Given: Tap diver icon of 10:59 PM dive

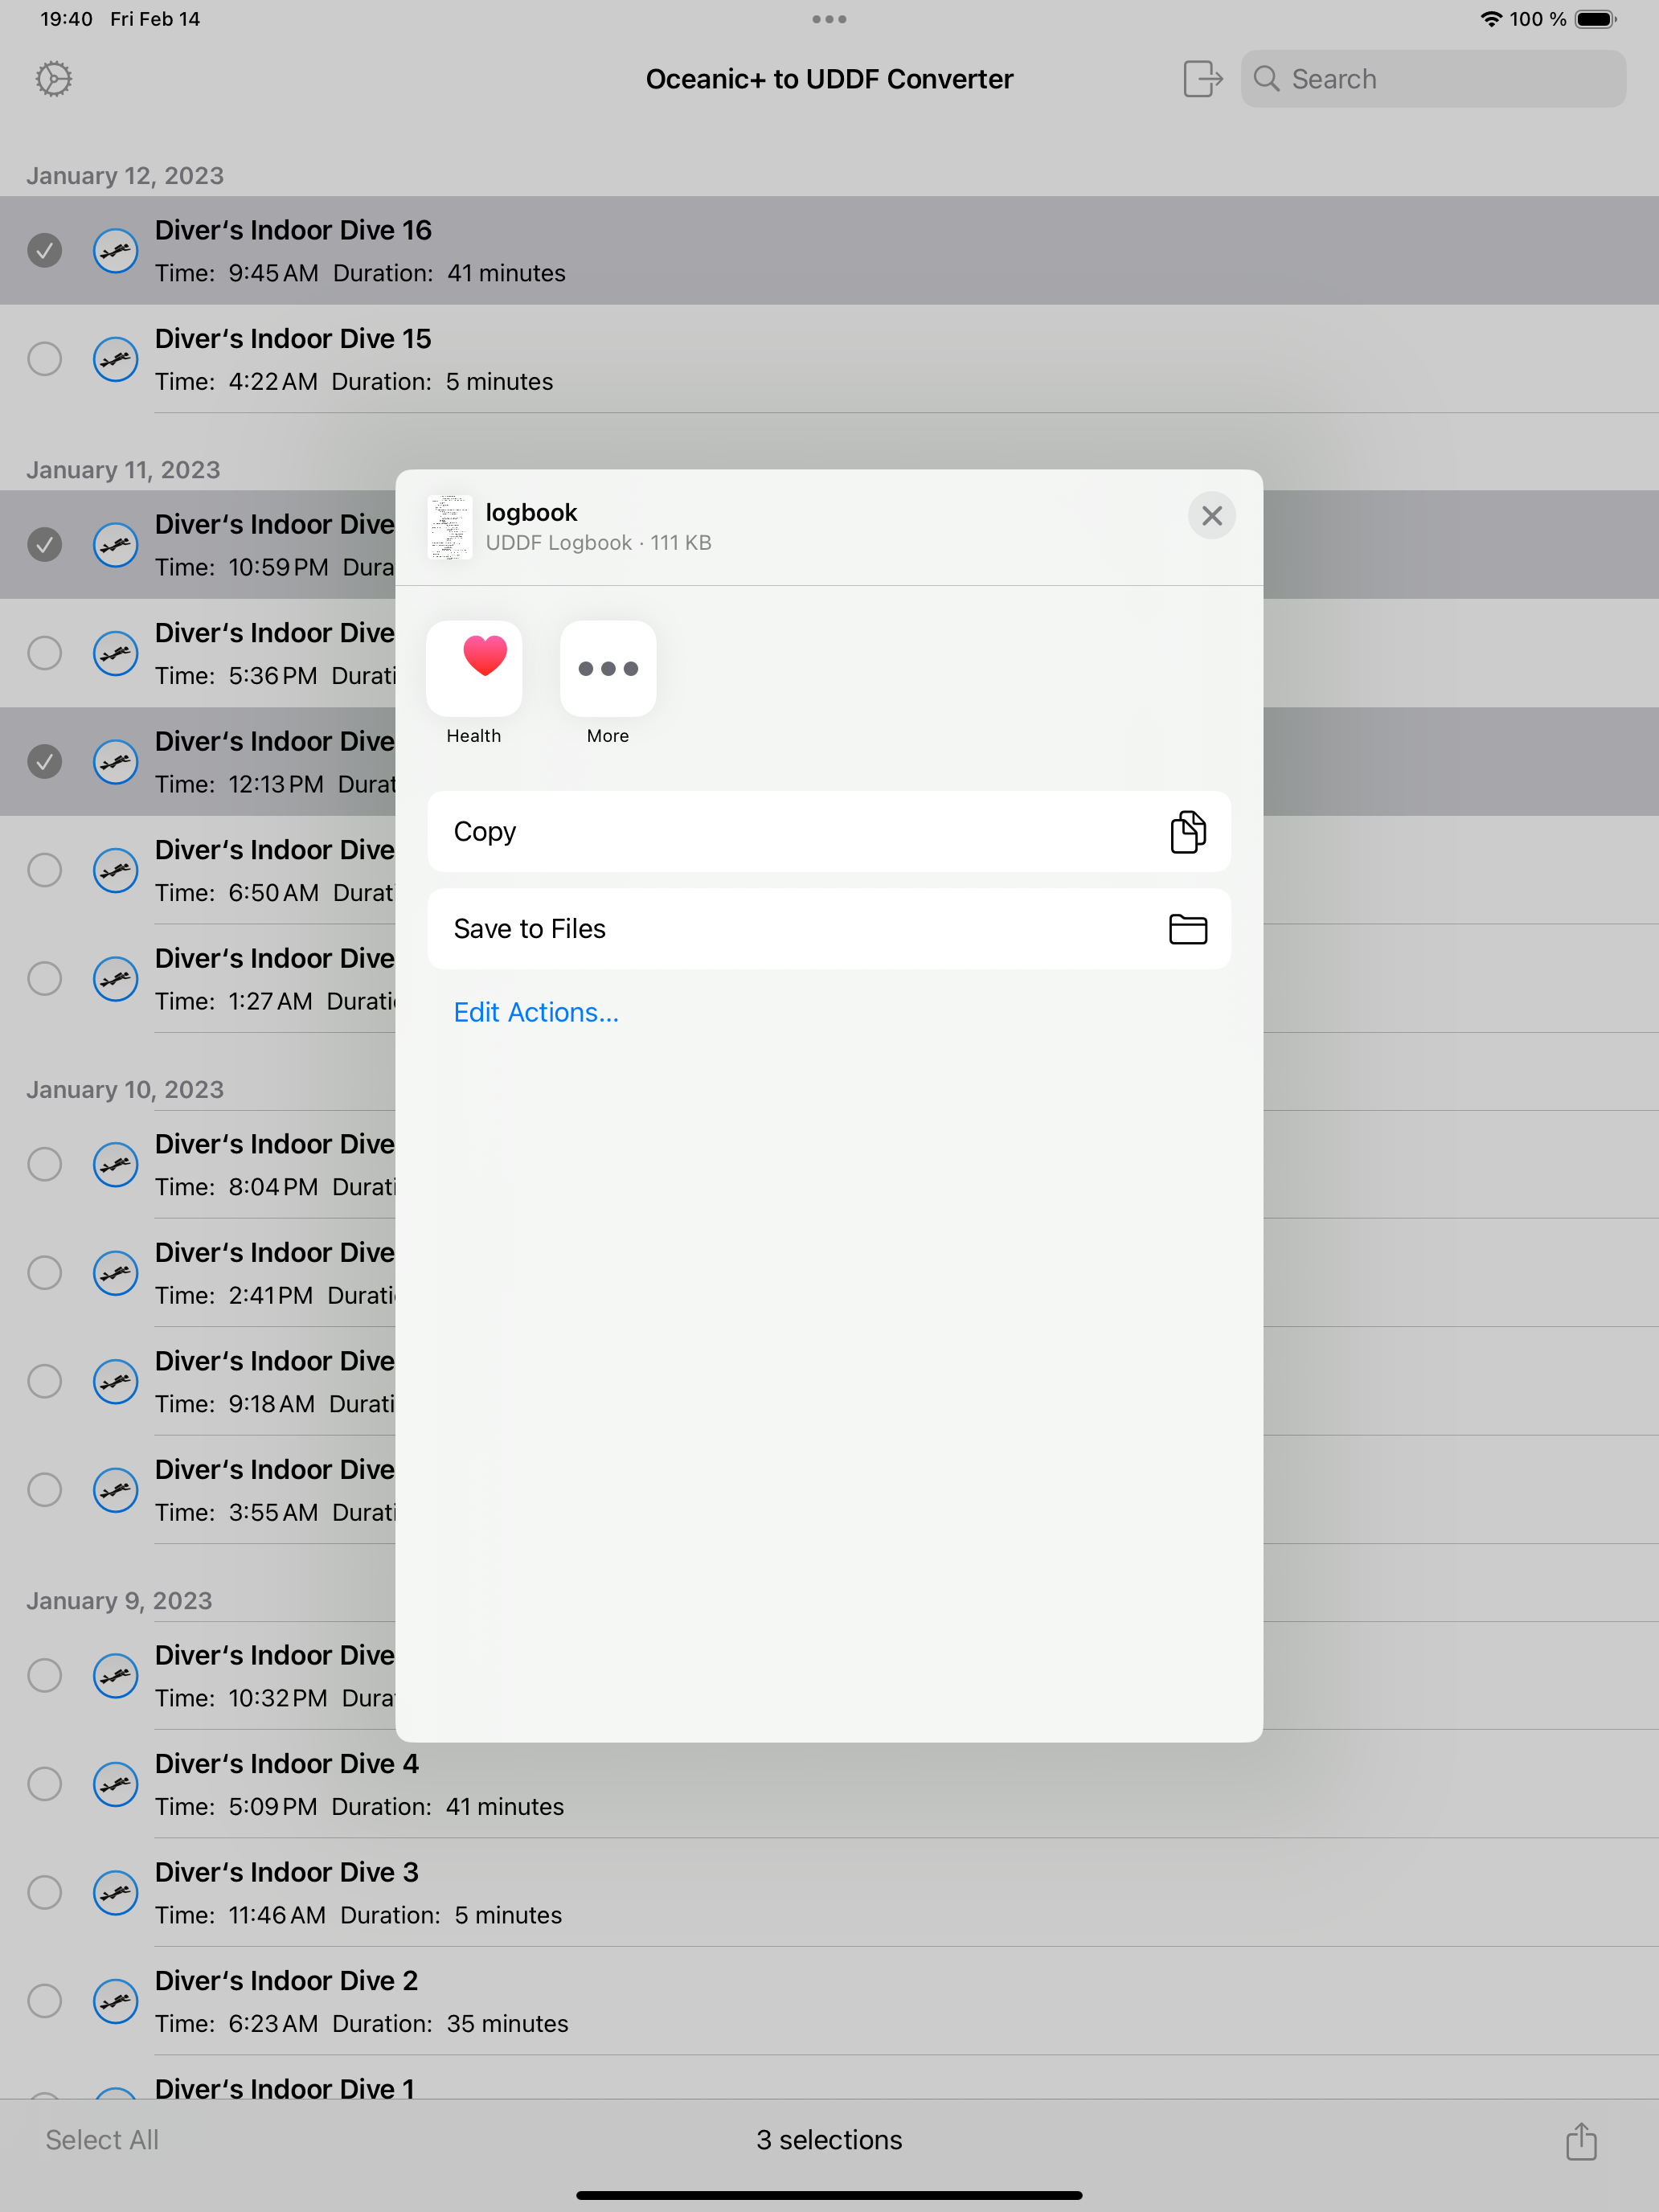Looking at the screenshot, I should click(x=116, y=544).
